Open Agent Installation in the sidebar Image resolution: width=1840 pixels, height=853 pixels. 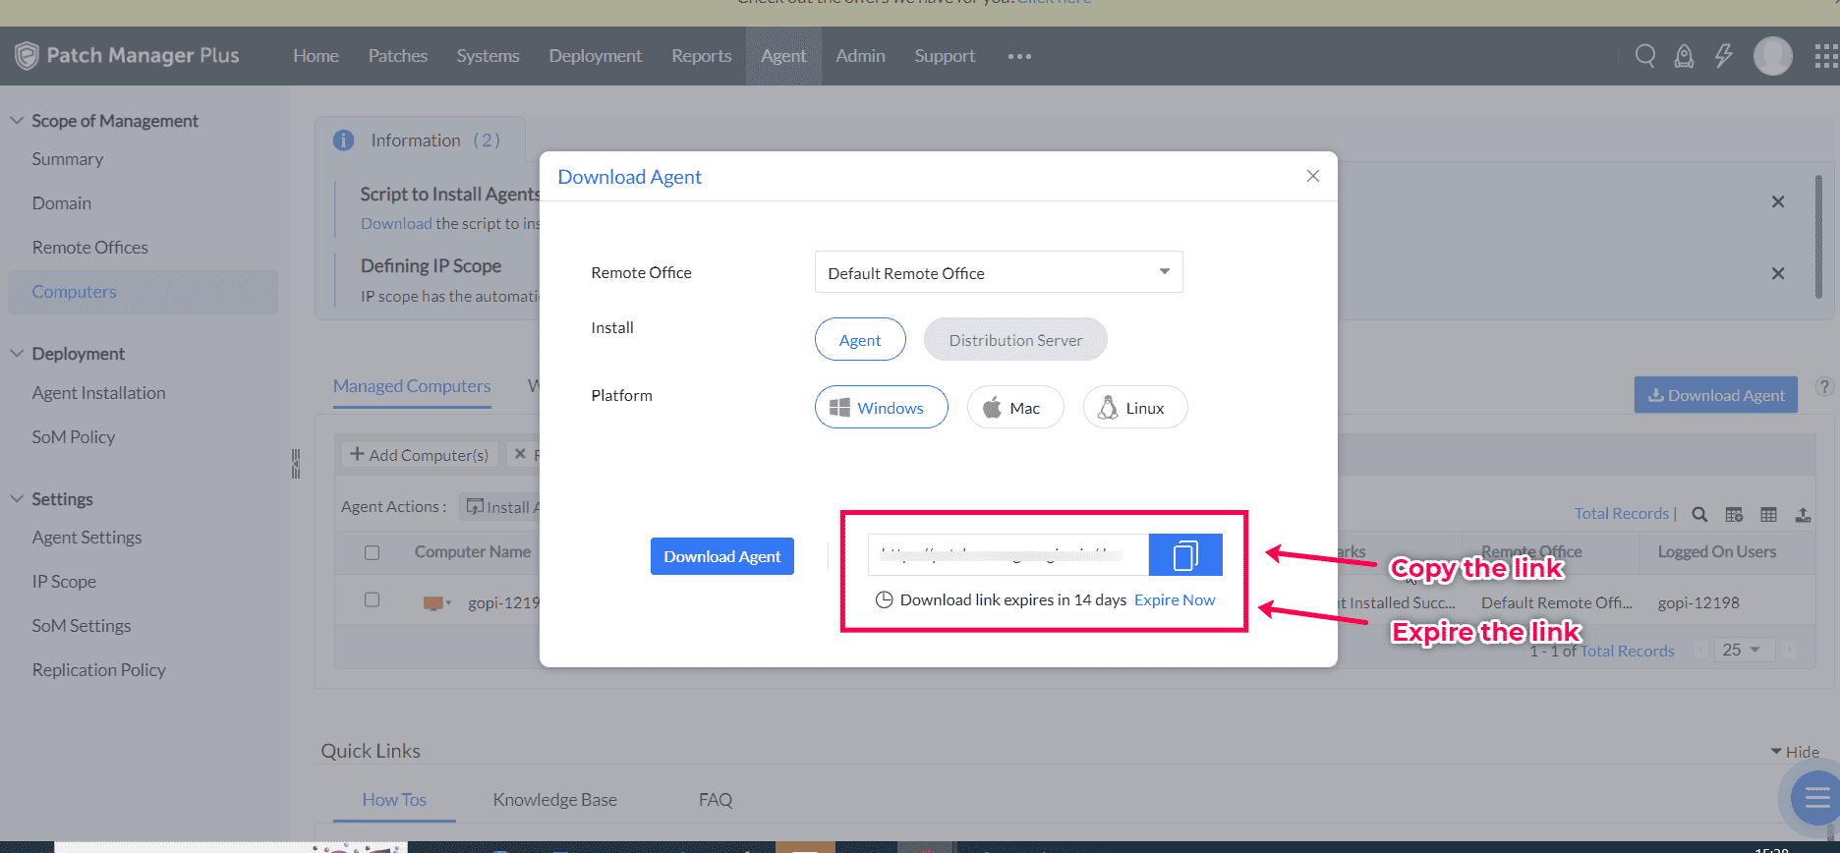[x=99, y=393]
